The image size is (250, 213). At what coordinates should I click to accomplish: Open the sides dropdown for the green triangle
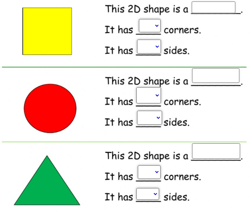pos(148,194)
